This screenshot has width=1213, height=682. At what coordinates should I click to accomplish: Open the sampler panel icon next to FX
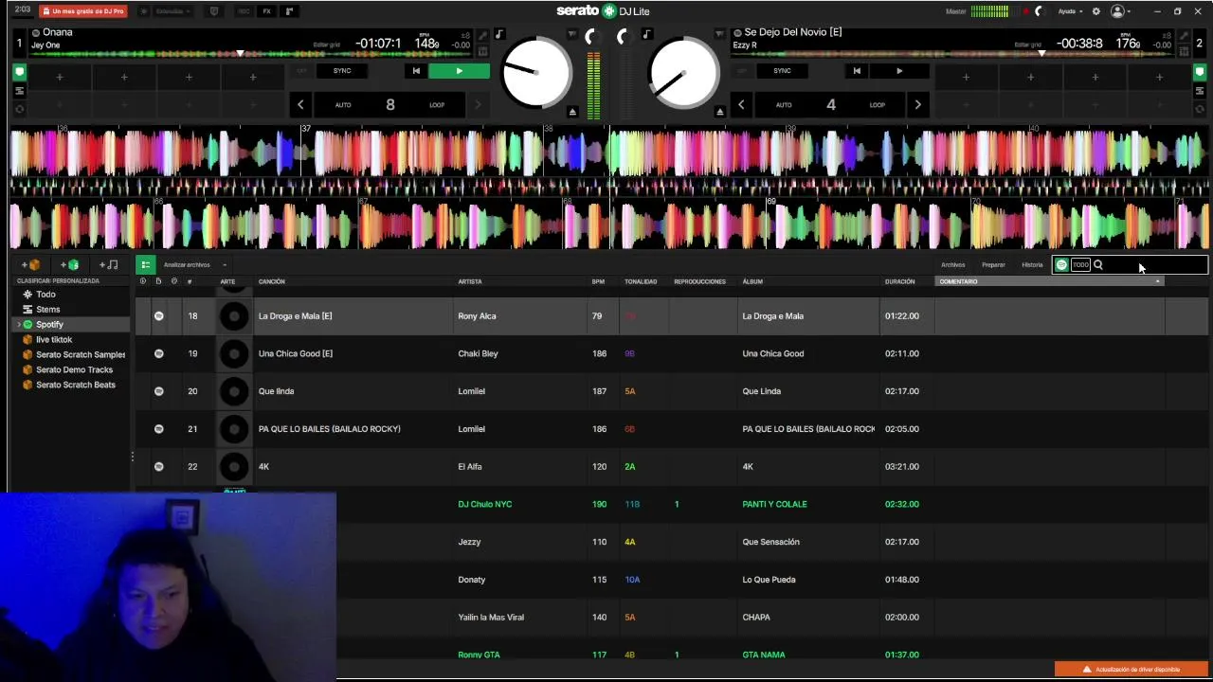coord(289,11)
